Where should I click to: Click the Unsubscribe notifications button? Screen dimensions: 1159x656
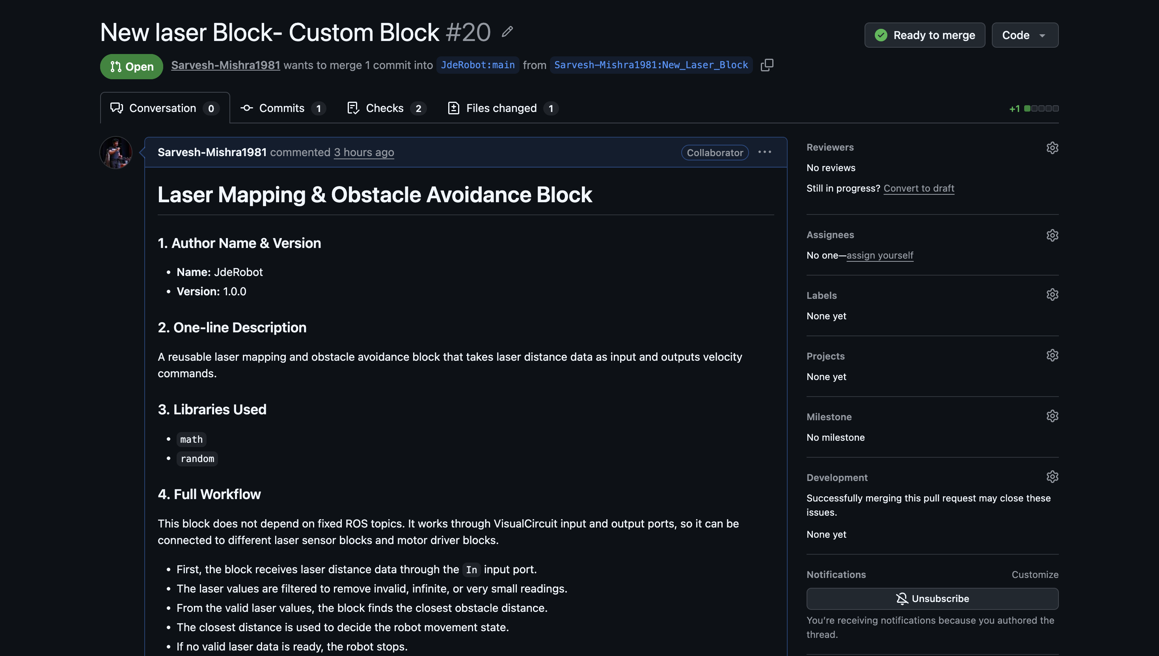pos(932,598)
